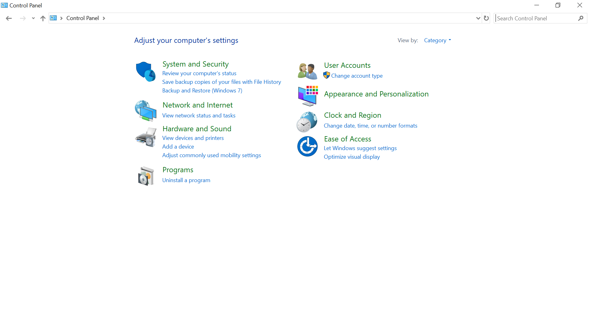Click the Up arrow to parent folder

pos(43,18)
